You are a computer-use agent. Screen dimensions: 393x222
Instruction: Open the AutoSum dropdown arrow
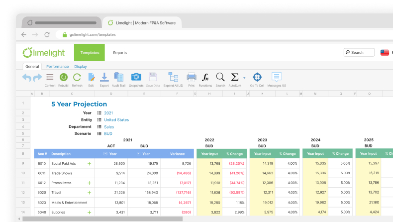[x=244, y=78]
